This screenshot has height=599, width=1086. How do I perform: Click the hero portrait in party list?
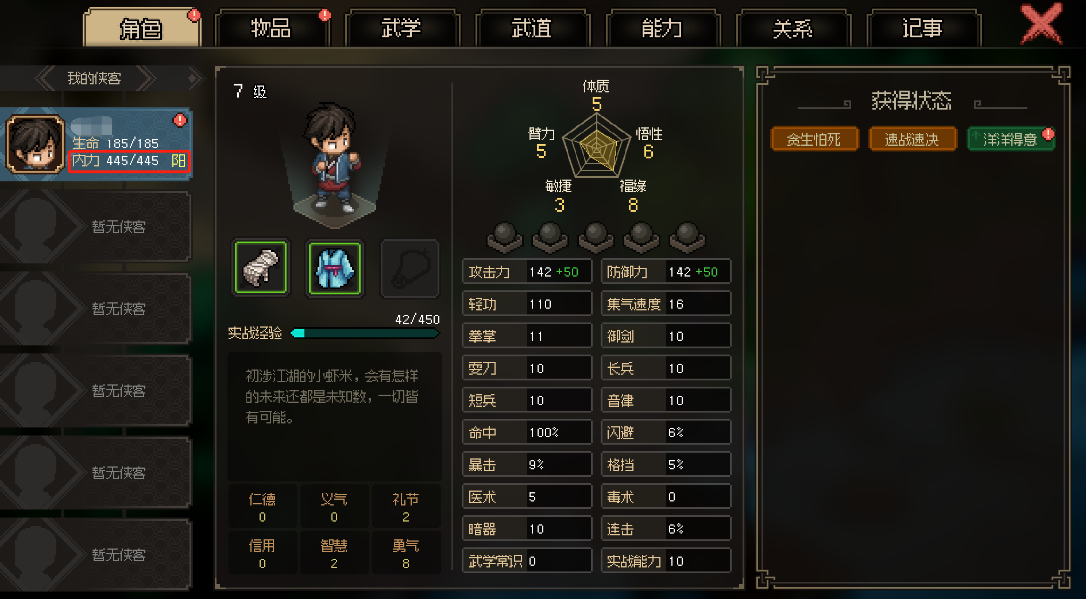(x=35, y=144)
